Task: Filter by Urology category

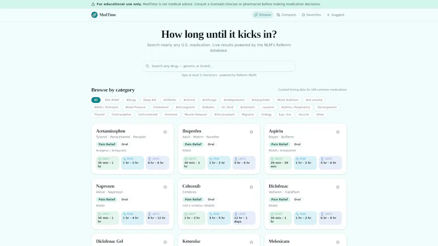Action: (266, 114)
